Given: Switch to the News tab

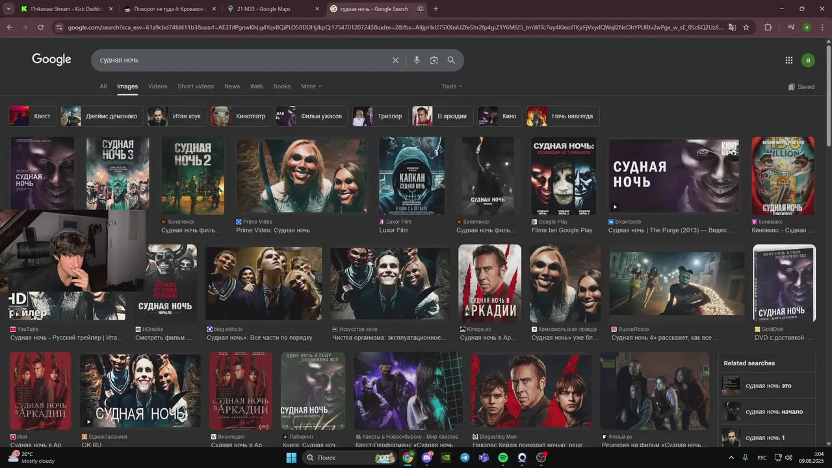Looking at the screenshot, I should [232, 86].
